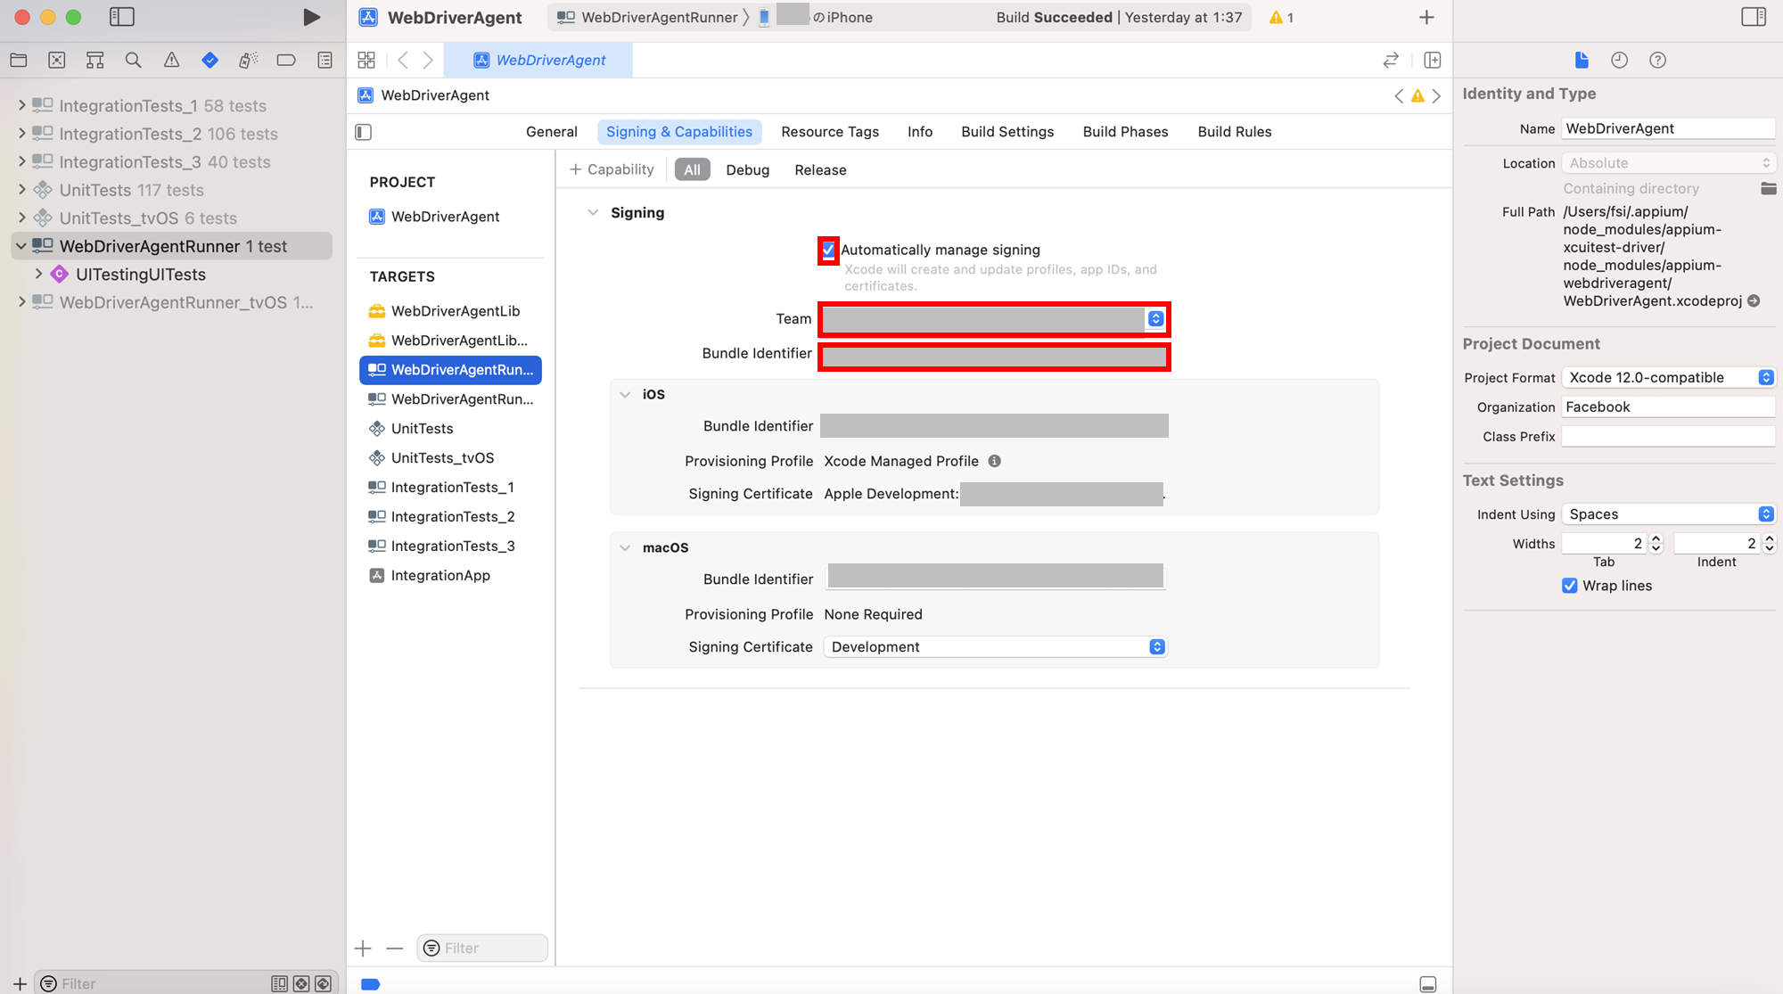Add editor on right icon
1783x994 pixels.
(1432, 60)
